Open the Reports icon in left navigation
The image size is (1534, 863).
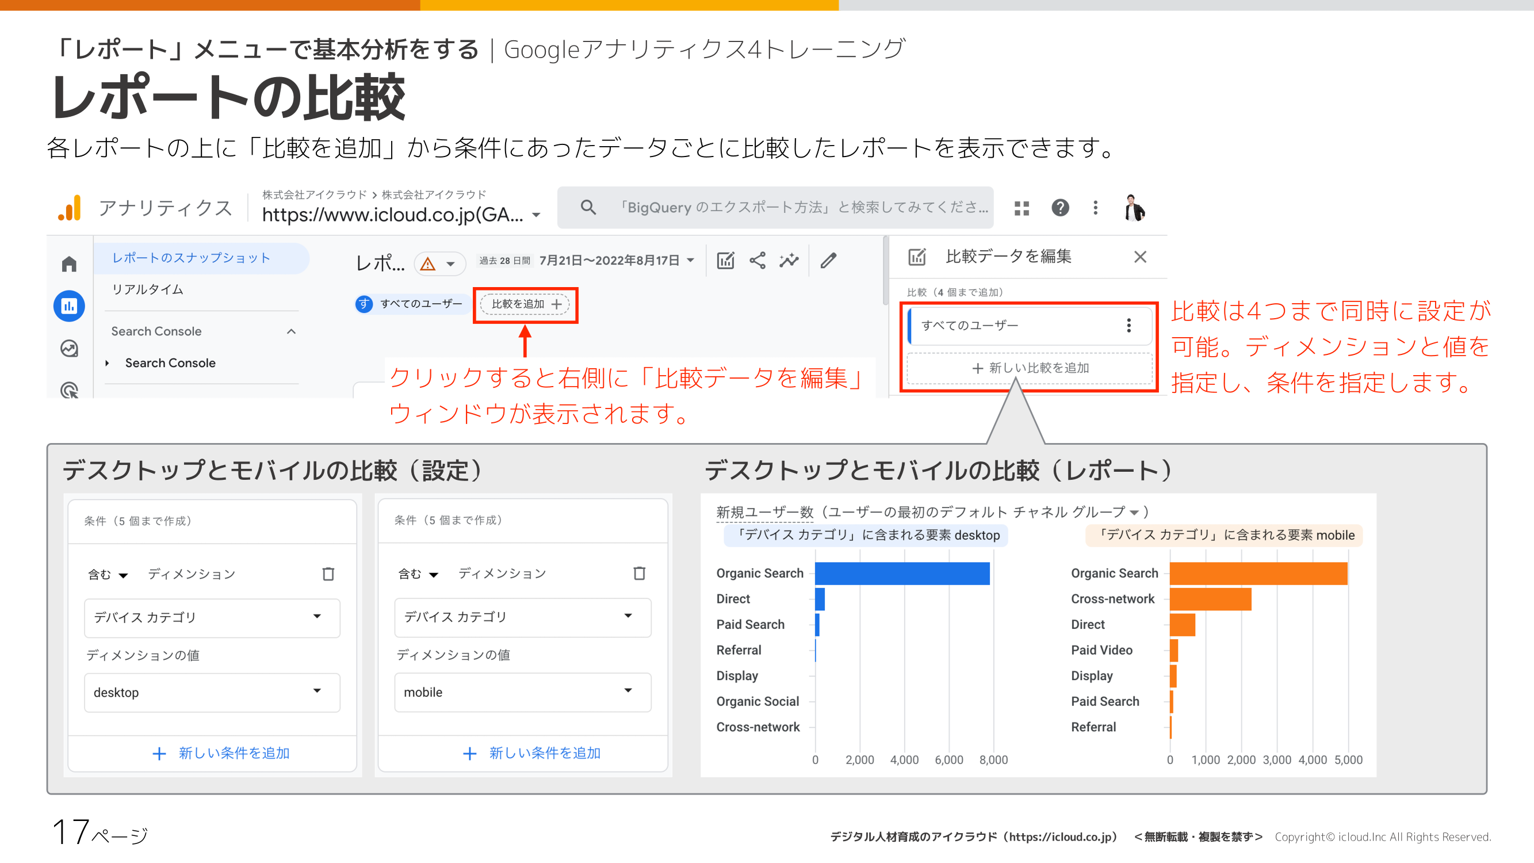[x=68, y=306]
